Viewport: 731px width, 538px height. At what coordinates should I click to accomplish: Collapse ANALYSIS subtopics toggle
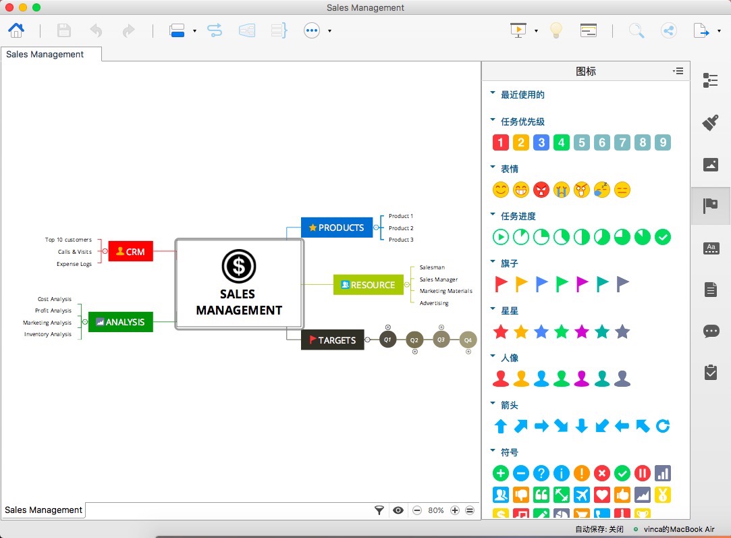click(x=85, y=322)
